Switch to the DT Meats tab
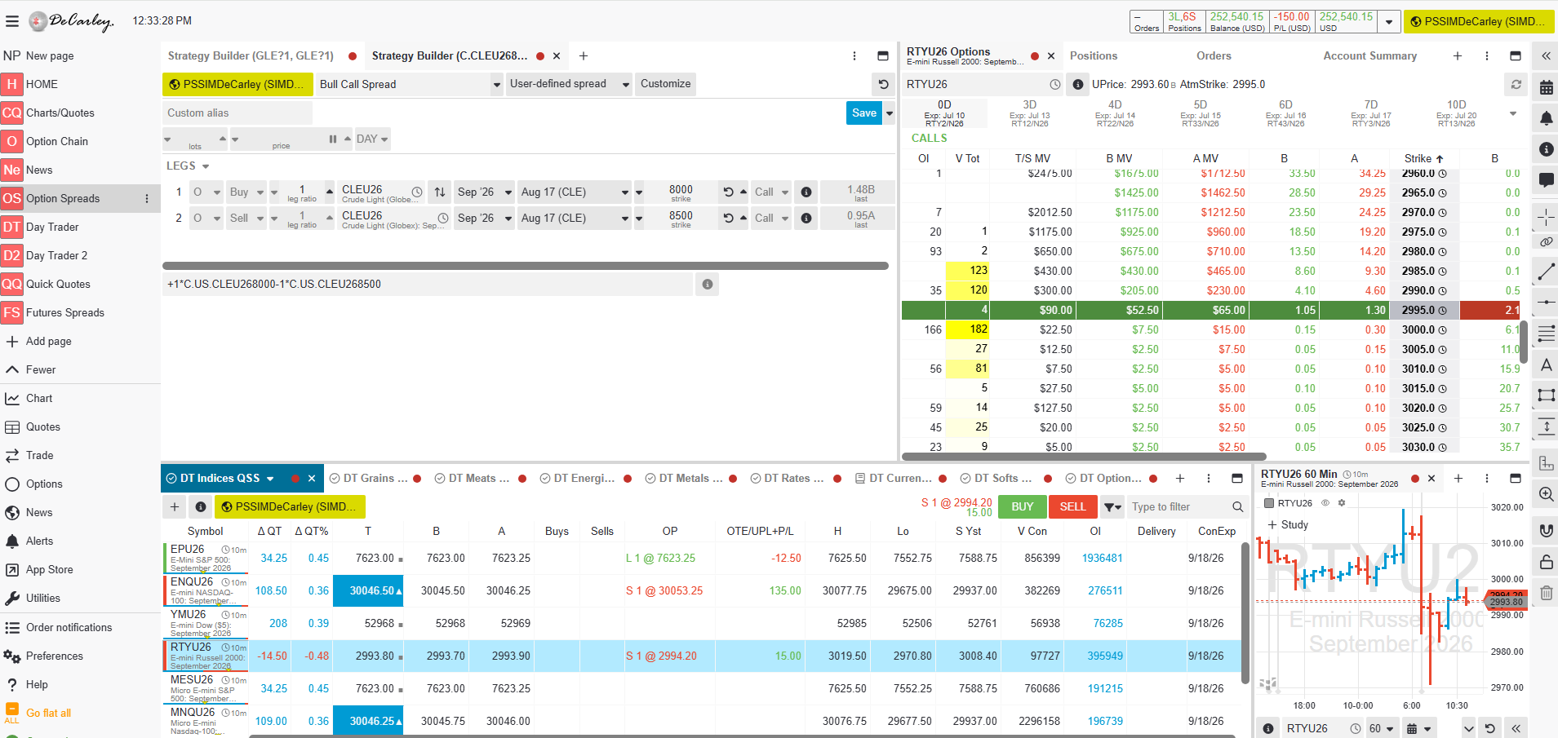 478,479
